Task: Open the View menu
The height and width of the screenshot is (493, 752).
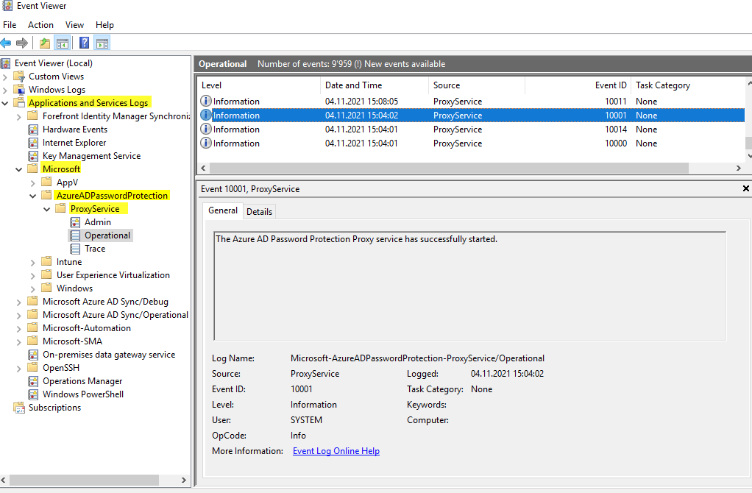Action: [74, 25]
